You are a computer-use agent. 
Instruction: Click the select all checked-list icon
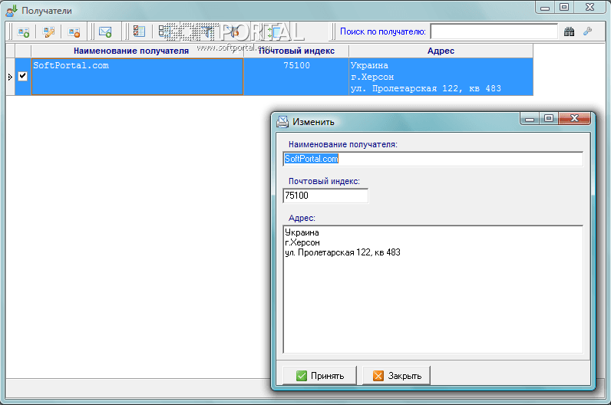tap(139, 31)
